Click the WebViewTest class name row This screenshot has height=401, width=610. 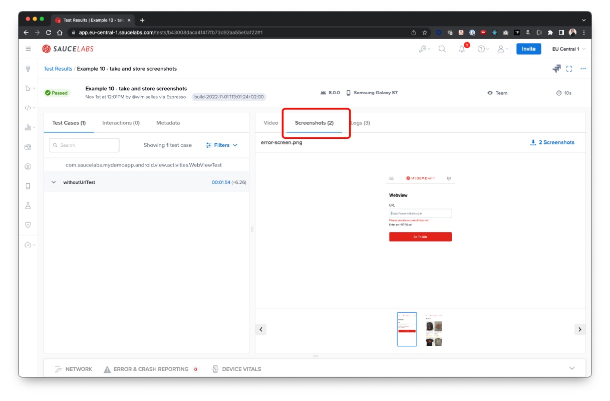tap(144, 165)
